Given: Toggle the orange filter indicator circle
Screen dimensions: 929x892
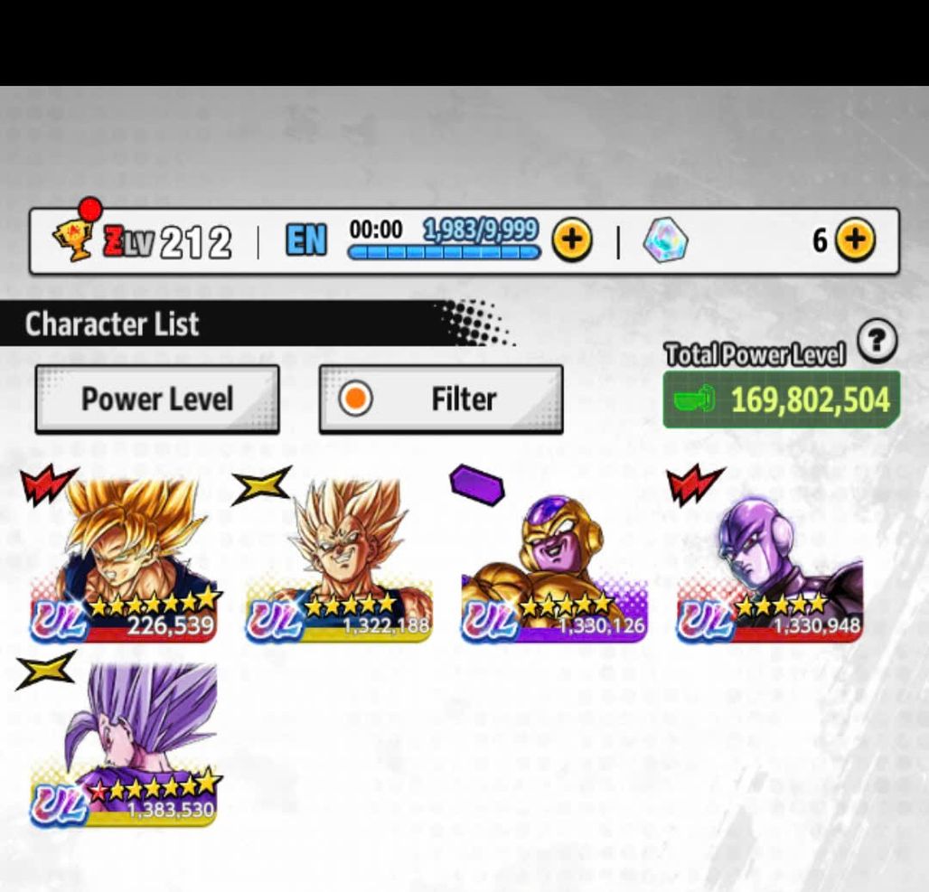Looking at the screenshot, I should (355, 399).
